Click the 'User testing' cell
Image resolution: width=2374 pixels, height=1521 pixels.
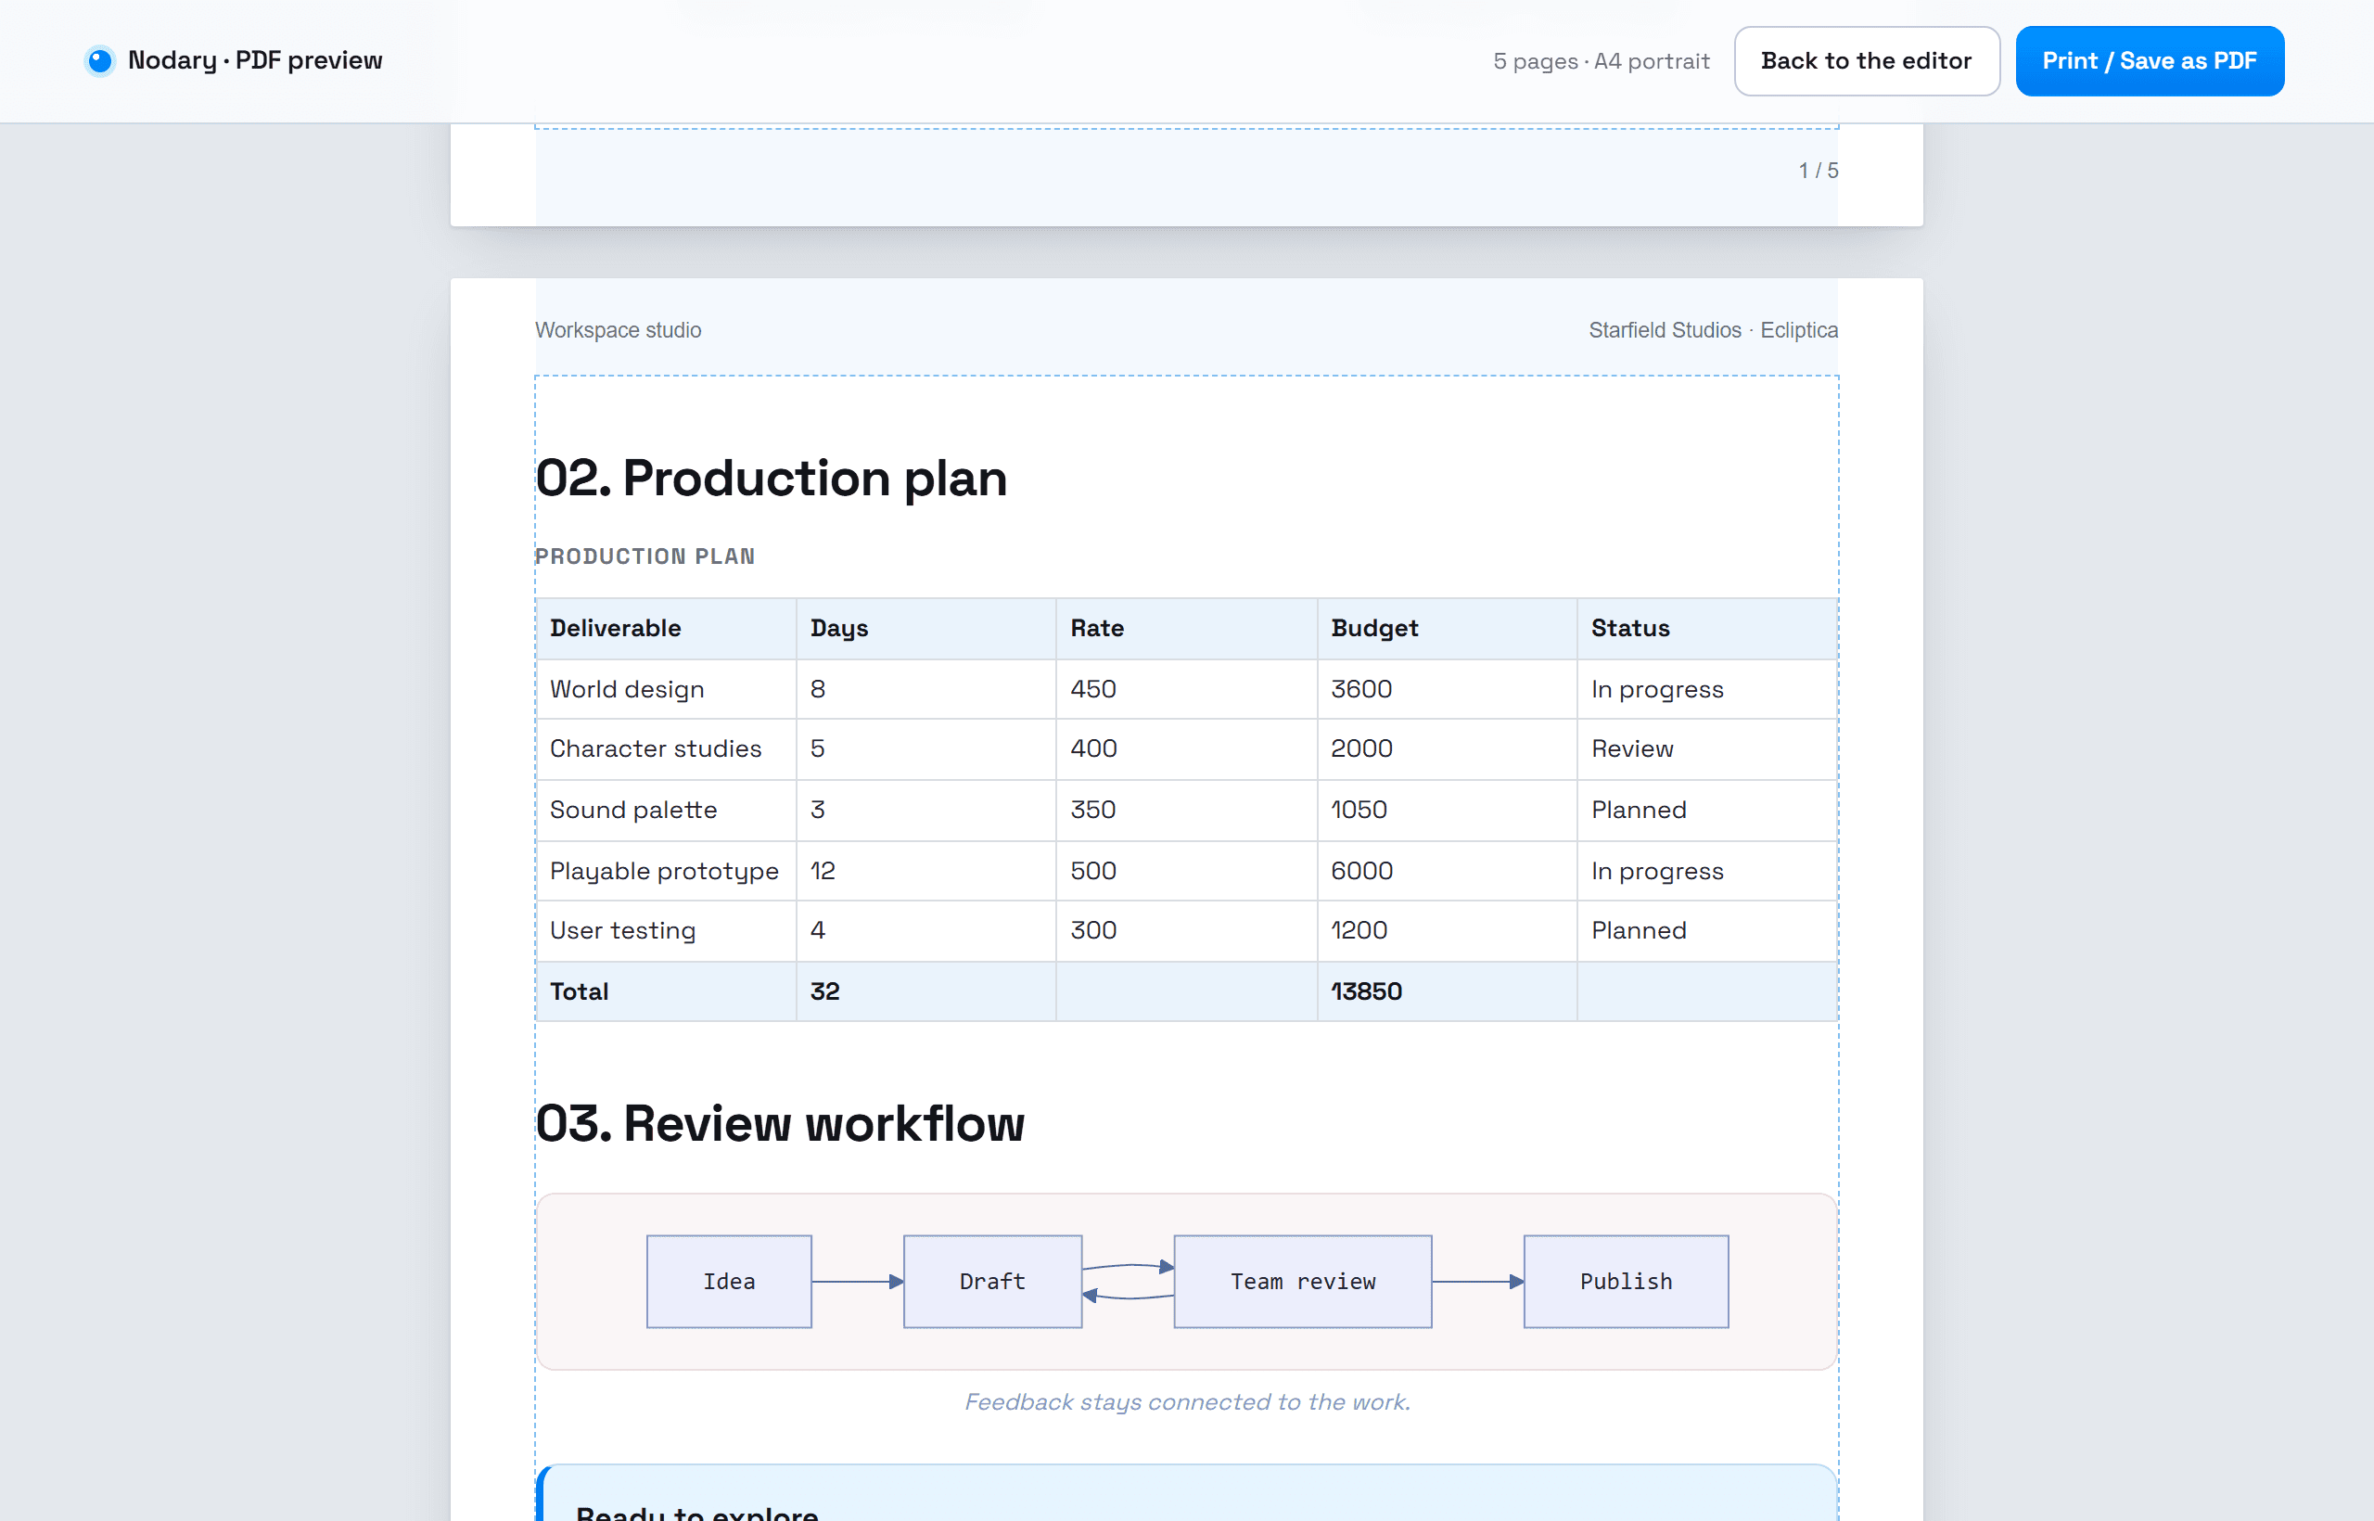pyautogui.click(x=667, y=931)
